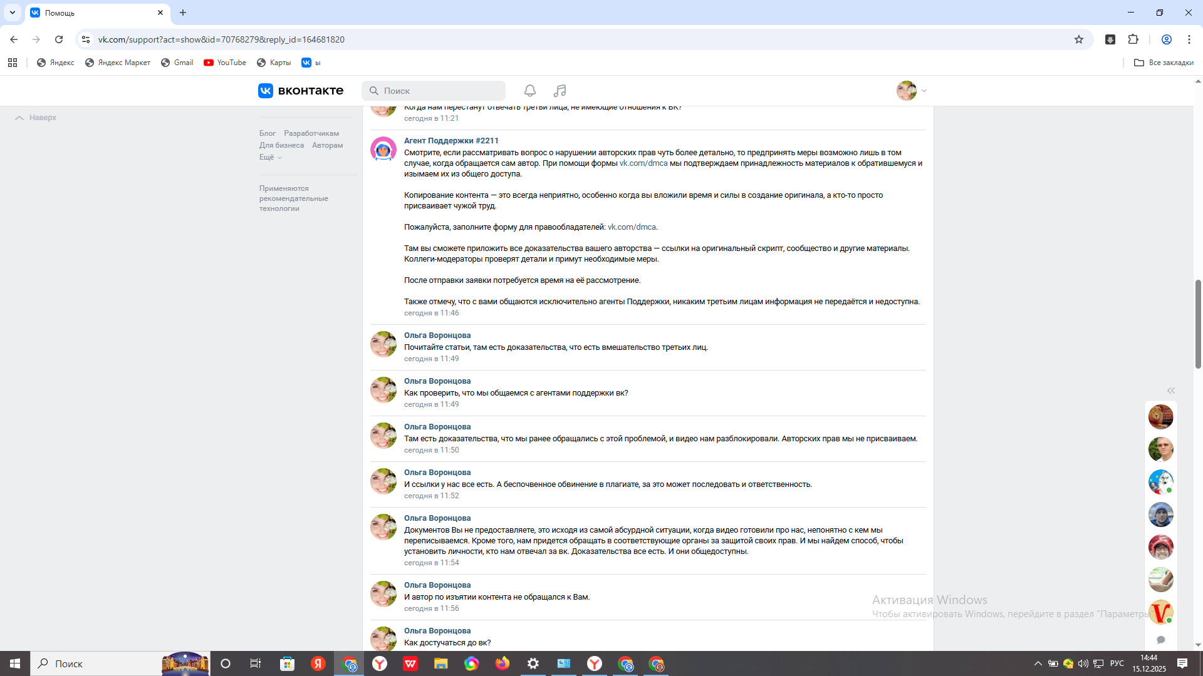Image resolution: width=1203 pixels, height=676 pixels.
Task: Click inside the VK "Поиск" search field
Action: (x=439, y=91)
